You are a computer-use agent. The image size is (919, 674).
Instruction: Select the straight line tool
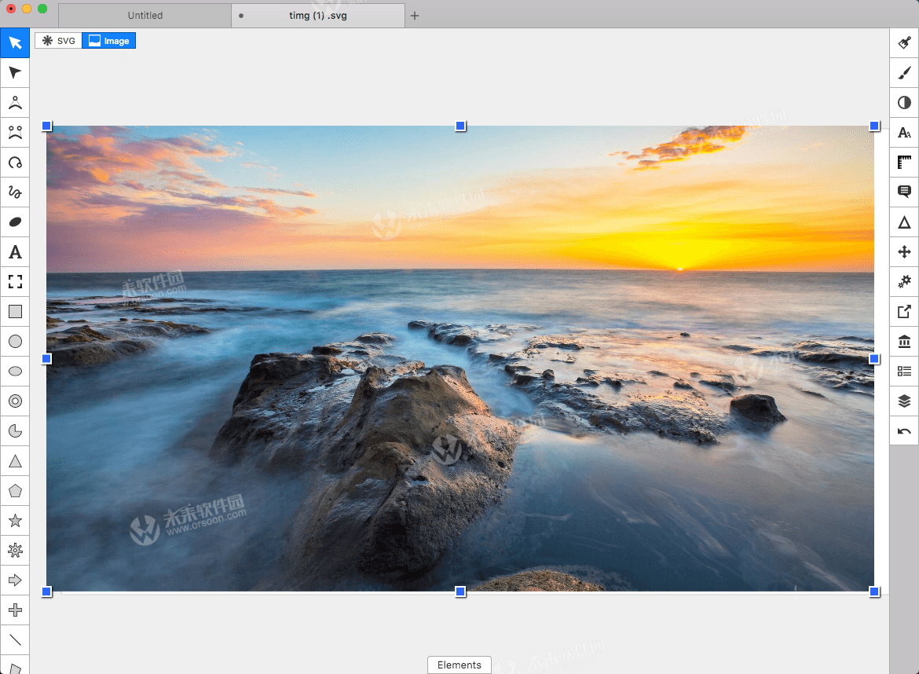[x=15, y=640]
